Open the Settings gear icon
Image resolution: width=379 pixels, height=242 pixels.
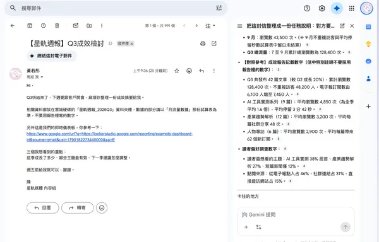[x=322, y=8]
